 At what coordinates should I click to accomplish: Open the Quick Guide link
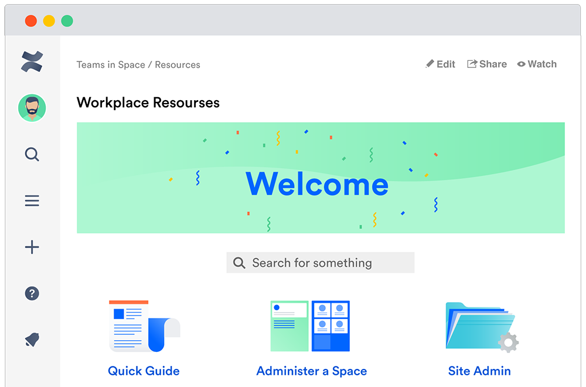144,371
